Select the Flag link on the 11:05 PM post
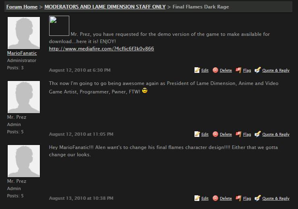Image resolution: width=298 pixels, height=209 pixels. tap(247, 135)
